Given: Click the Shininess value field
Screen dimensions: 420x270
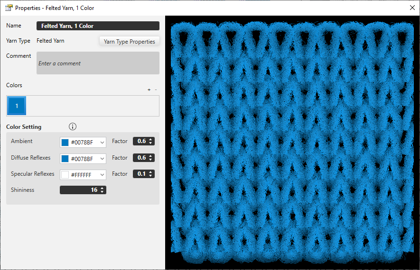Looking at the screenshot, I should click(x=80, y=190).
